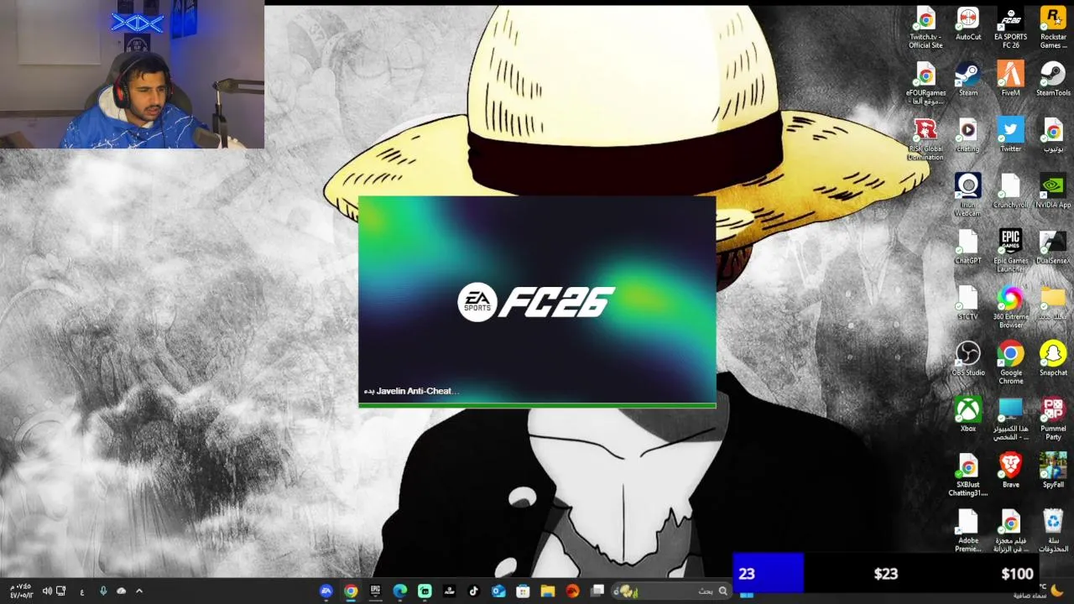This screenshot has height=604, width=1074.
Task: Select the DualSenseX desktop icon
Action: pos(1053,247)
